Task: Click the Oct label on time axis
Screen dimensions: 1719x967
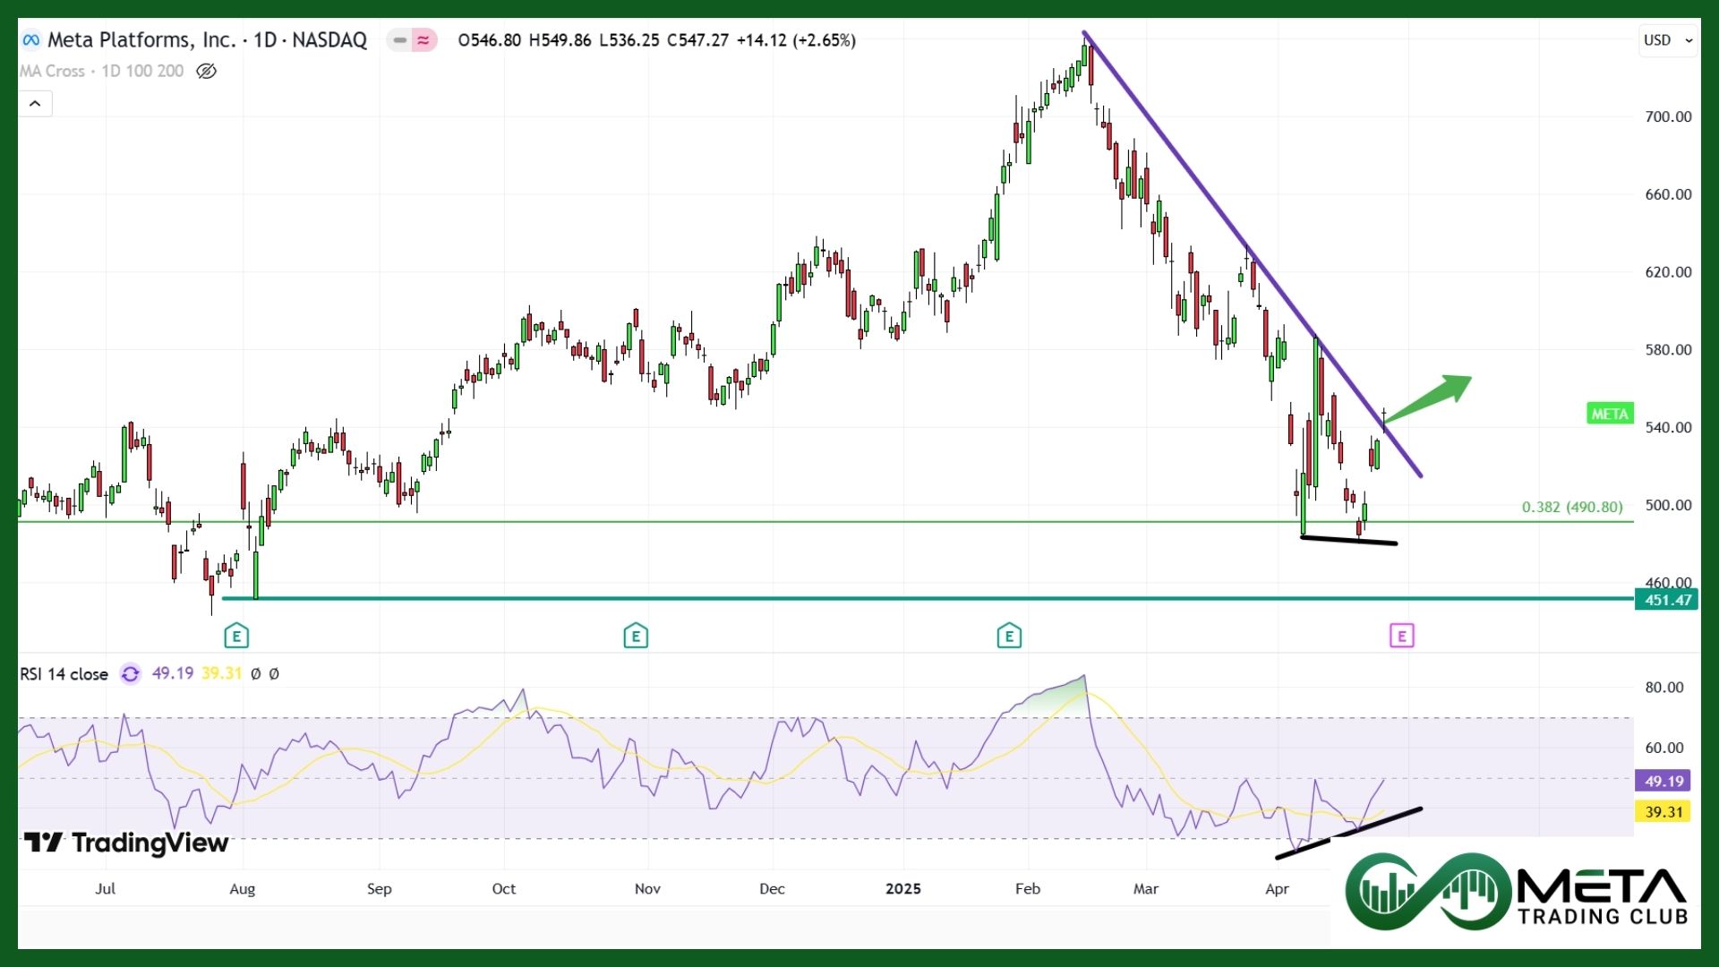Action: tap(504, 889)
